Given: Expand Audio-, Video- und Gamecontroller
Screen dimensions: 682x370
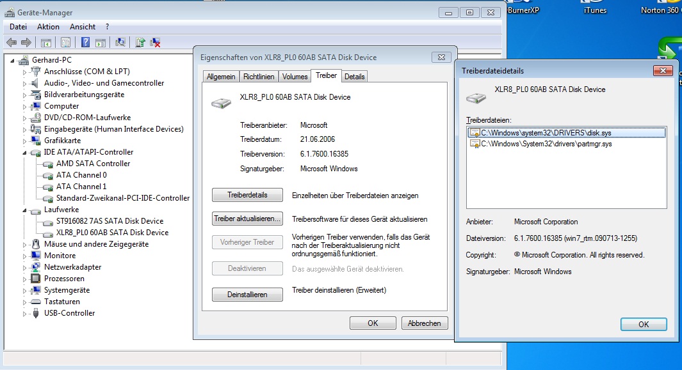Looking at the screenshot, I should (x=24, y=83).
